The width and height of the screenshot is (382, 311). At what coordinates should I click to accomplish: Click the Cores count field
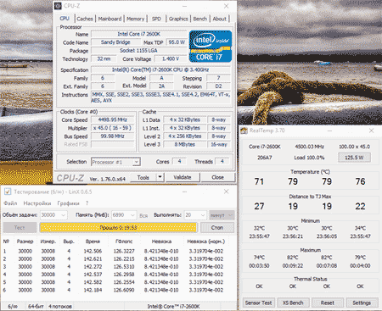click(179, 162)
